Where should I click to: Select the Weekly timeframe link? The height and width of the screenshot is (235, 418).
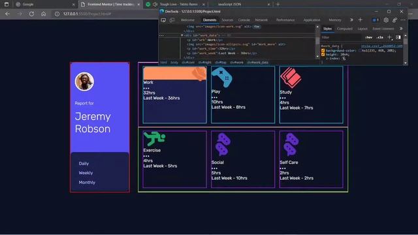point(86,173)
